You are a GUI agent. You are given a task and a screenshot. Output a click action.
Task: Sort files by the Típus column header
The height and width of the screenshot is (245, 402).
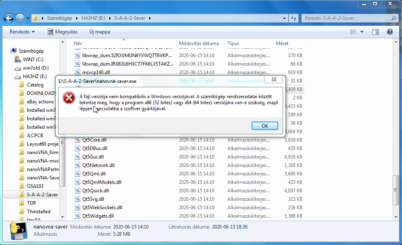[249, 43]
